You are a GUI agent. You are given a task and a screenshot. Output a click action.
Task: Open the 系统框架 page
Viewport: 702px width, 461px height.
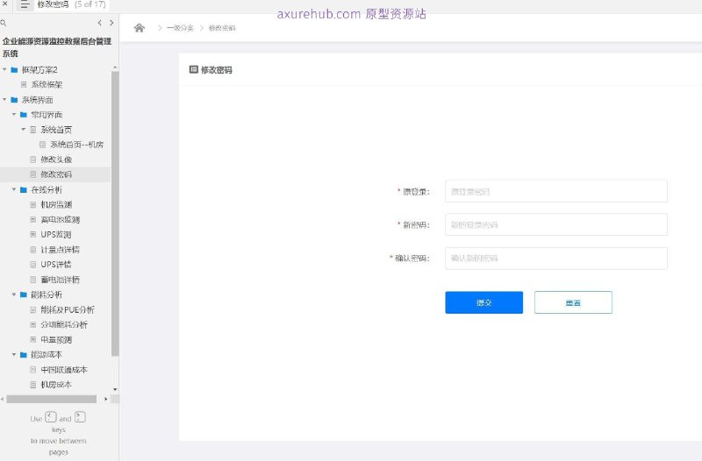(x=47, y=84)
